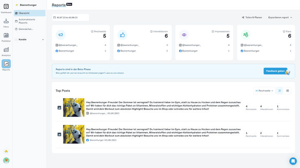
Task: Click the Beerenhunger workspace name
Action: coord(28,5)
